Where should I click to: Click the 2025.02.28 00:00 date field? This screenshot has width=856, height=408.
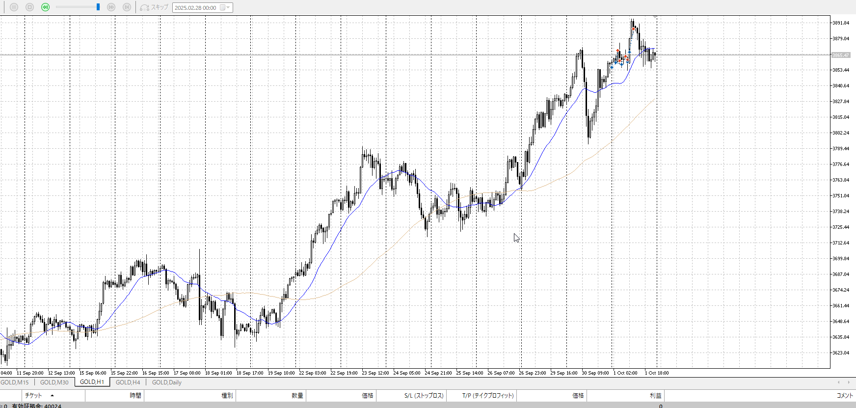[195, 8]
